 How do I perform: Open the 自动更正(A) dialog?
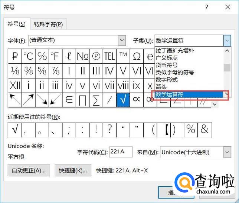tap(29, 170)
